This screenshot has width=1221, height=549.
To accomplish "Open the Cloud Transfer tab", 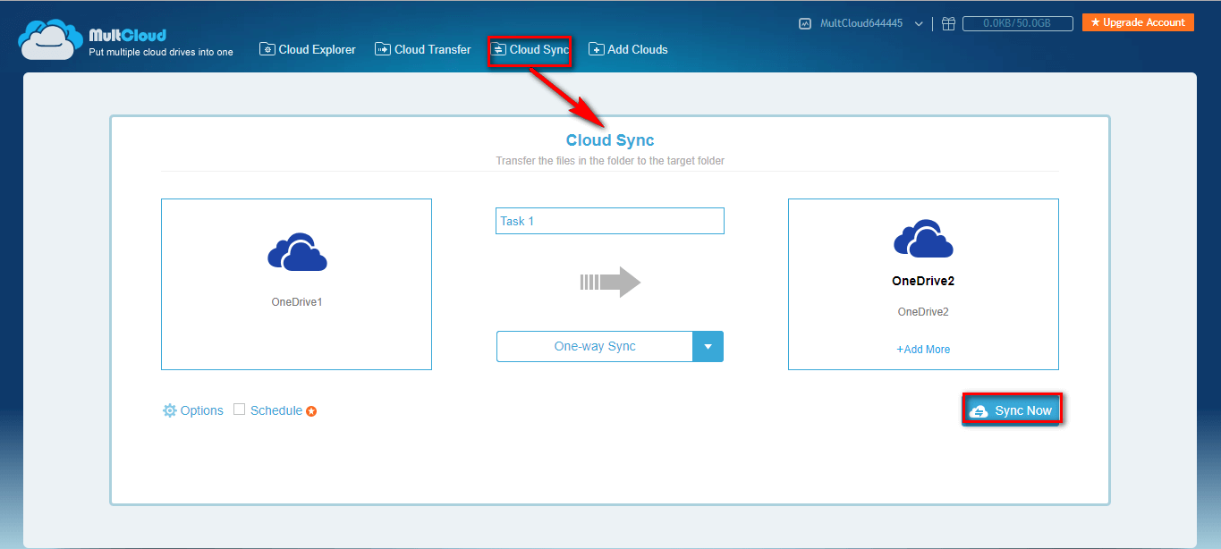I will point(423,49).
